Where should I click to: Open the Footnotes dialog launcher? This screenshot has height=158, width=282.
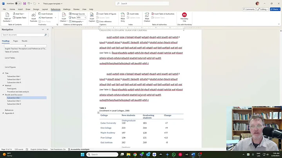point(57,25)
